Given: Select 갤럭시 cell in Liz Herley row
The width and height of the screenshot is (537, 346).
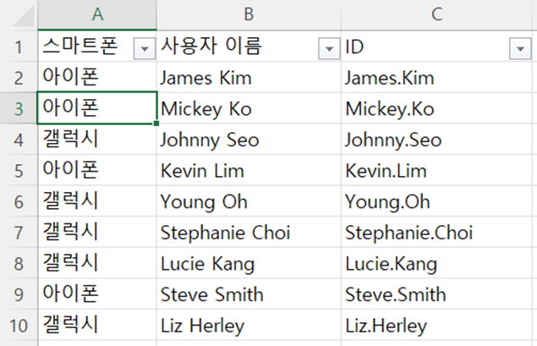Looking at the screenshot, I should pos(97,325).
